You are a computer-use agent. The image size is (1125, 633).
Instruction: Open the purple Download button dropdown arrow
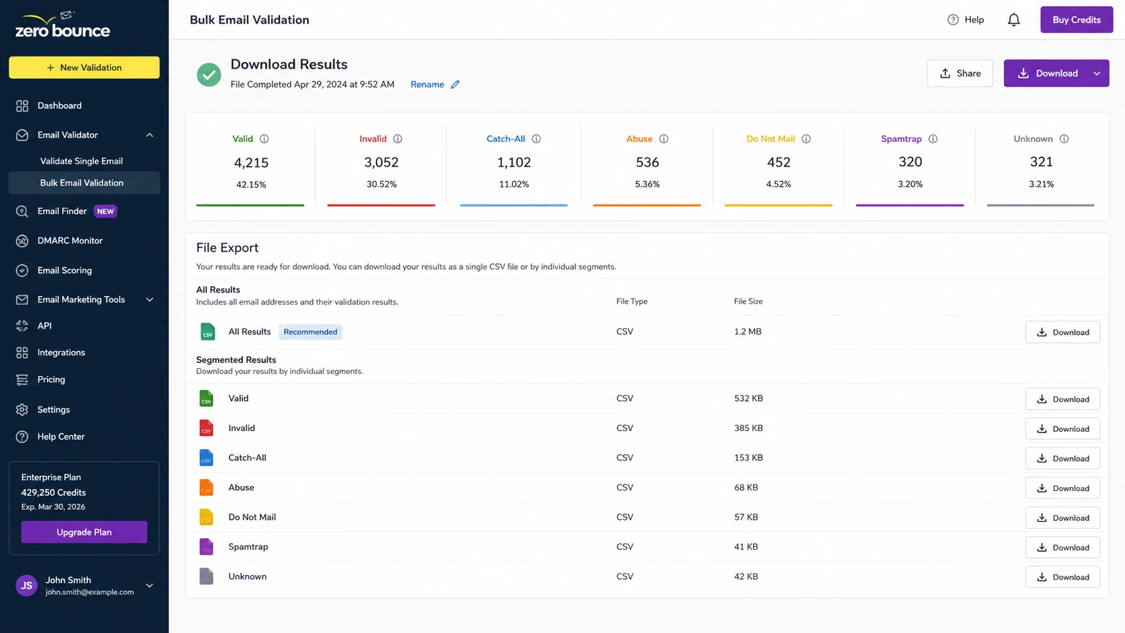[x=1097, y=73]
